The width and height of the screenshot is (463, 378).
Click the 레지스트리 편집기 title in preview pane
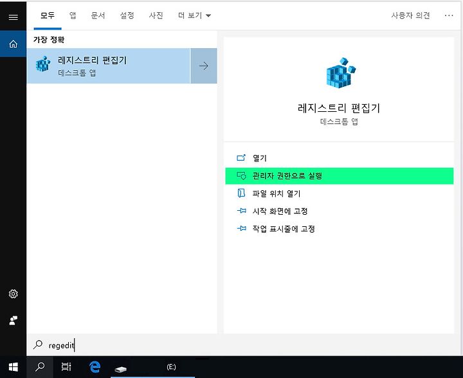[x=339, y=108]
